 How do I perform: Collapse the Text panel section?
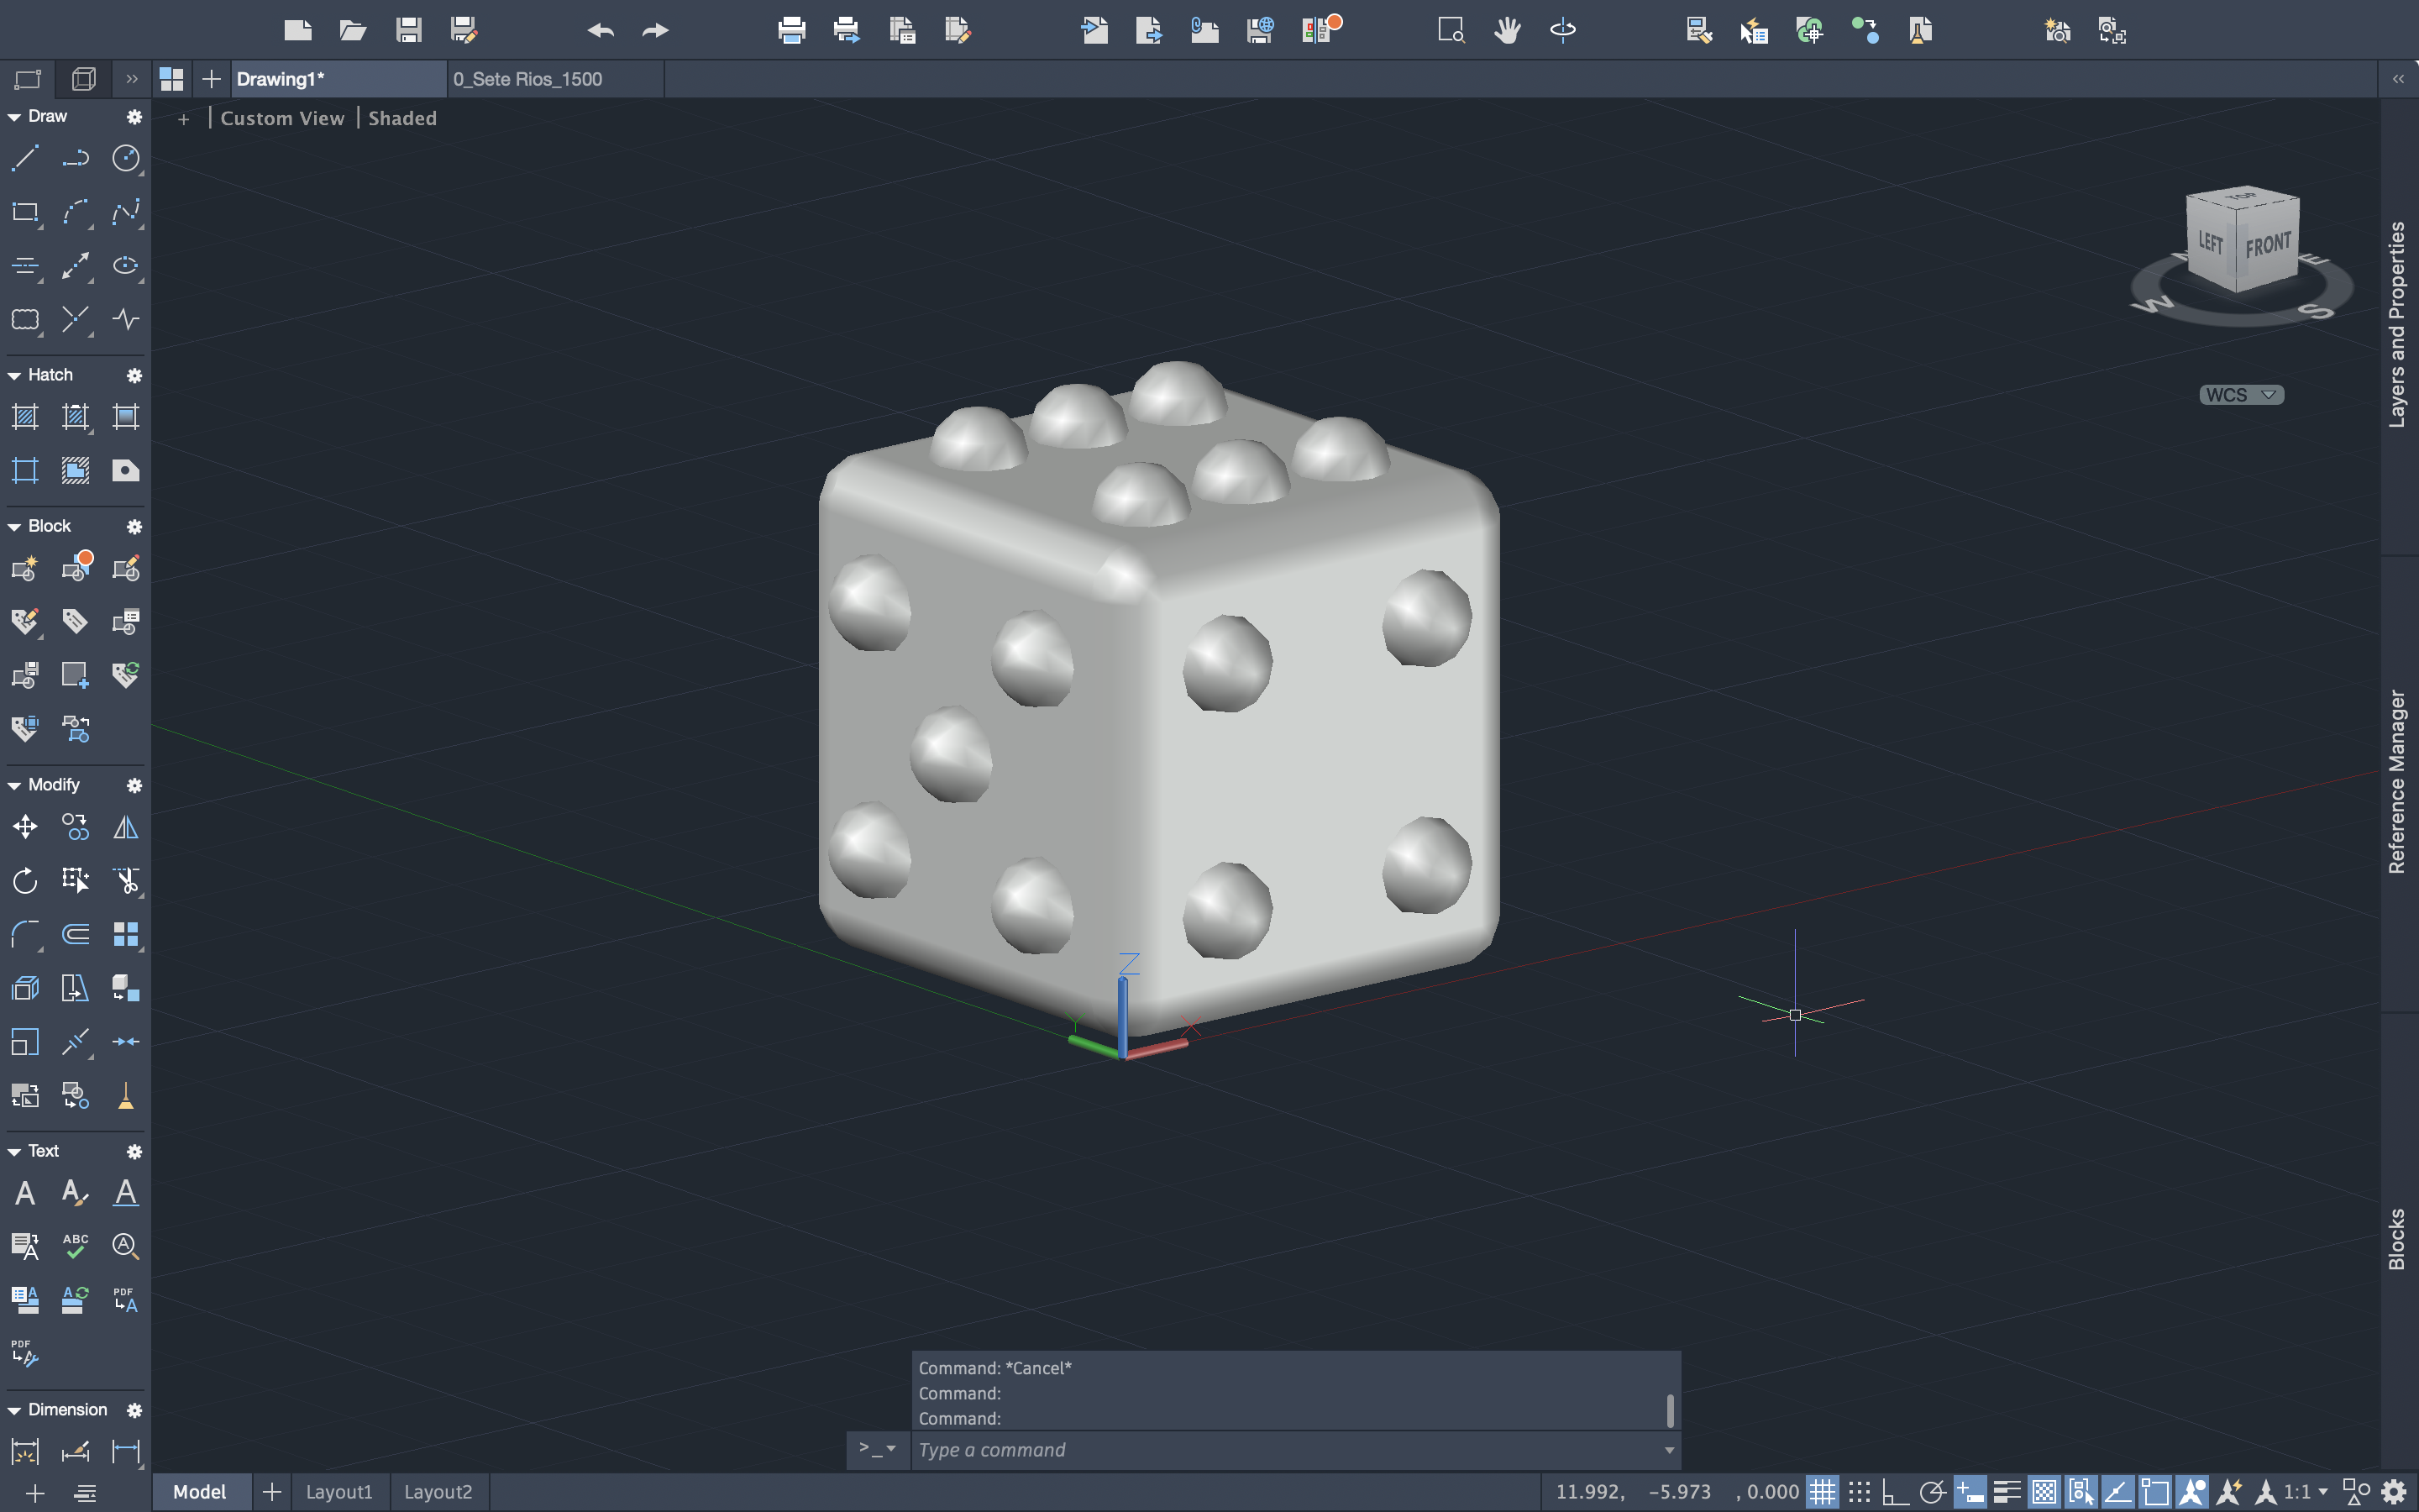coord(15,1152)
